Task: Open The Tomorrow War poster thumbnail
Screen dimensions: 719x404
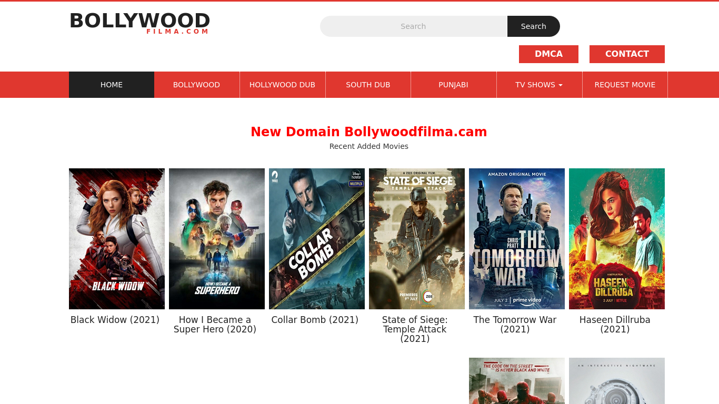Action: click(x=517, y=239)
